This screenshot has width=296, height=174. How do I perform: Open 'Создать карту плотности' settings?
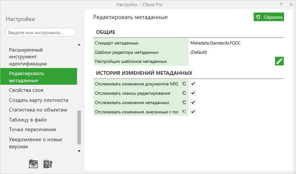(x=39, y=100)
